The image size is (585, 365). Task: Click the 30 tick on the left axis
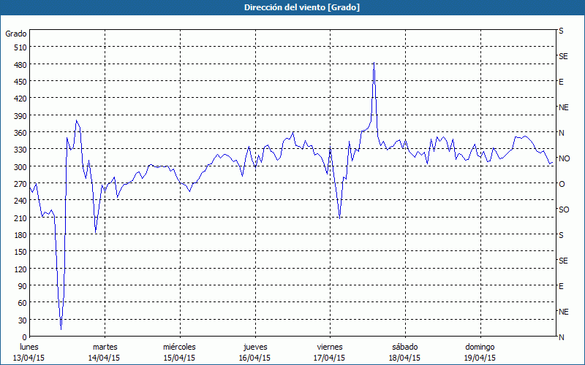21,320
